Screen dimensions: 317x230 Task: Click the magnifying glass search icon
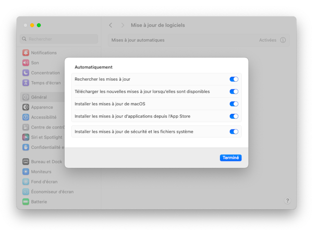pyautogui.click(x=24, y=39)
